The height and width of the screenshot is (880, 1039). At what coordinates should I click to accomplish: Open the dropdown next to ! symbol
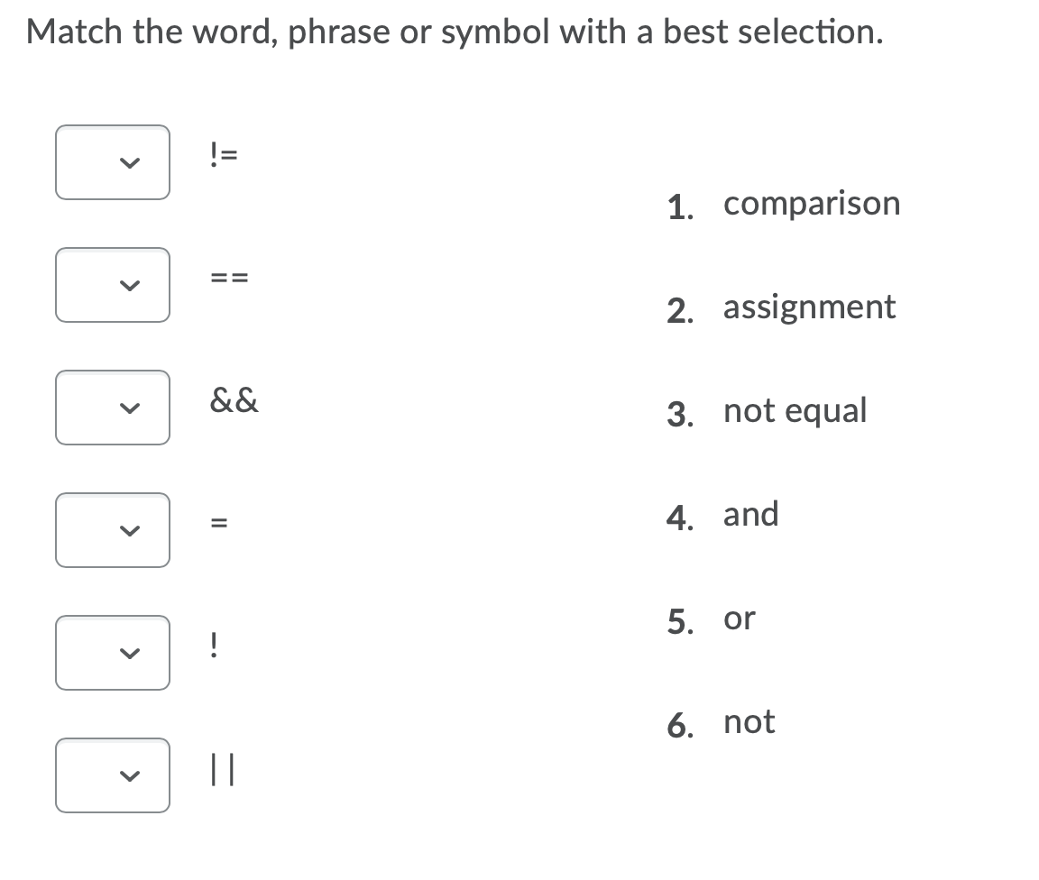click(113, 653)
